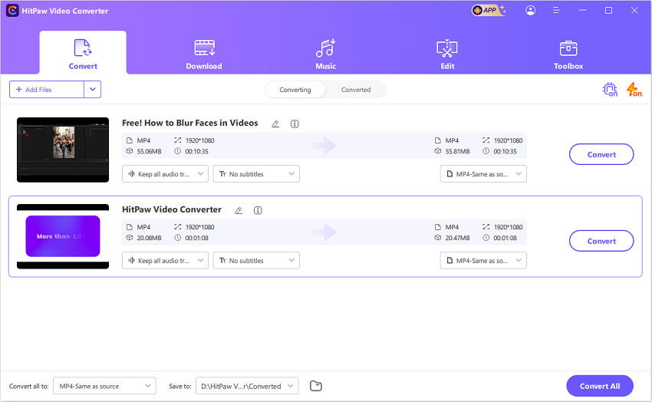Convert the HitPaw Video Converter file

coord(601,241)
